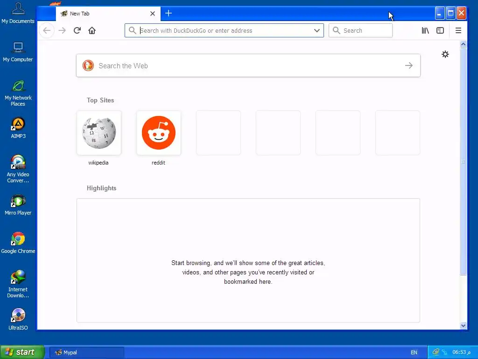Click the Mypal raccoon tab favicon
478x359 pixels.
click(x=63, y=14)
